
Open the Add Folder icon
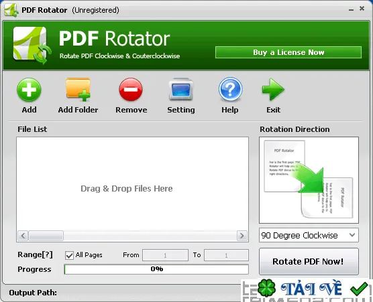tap(78, 90)
